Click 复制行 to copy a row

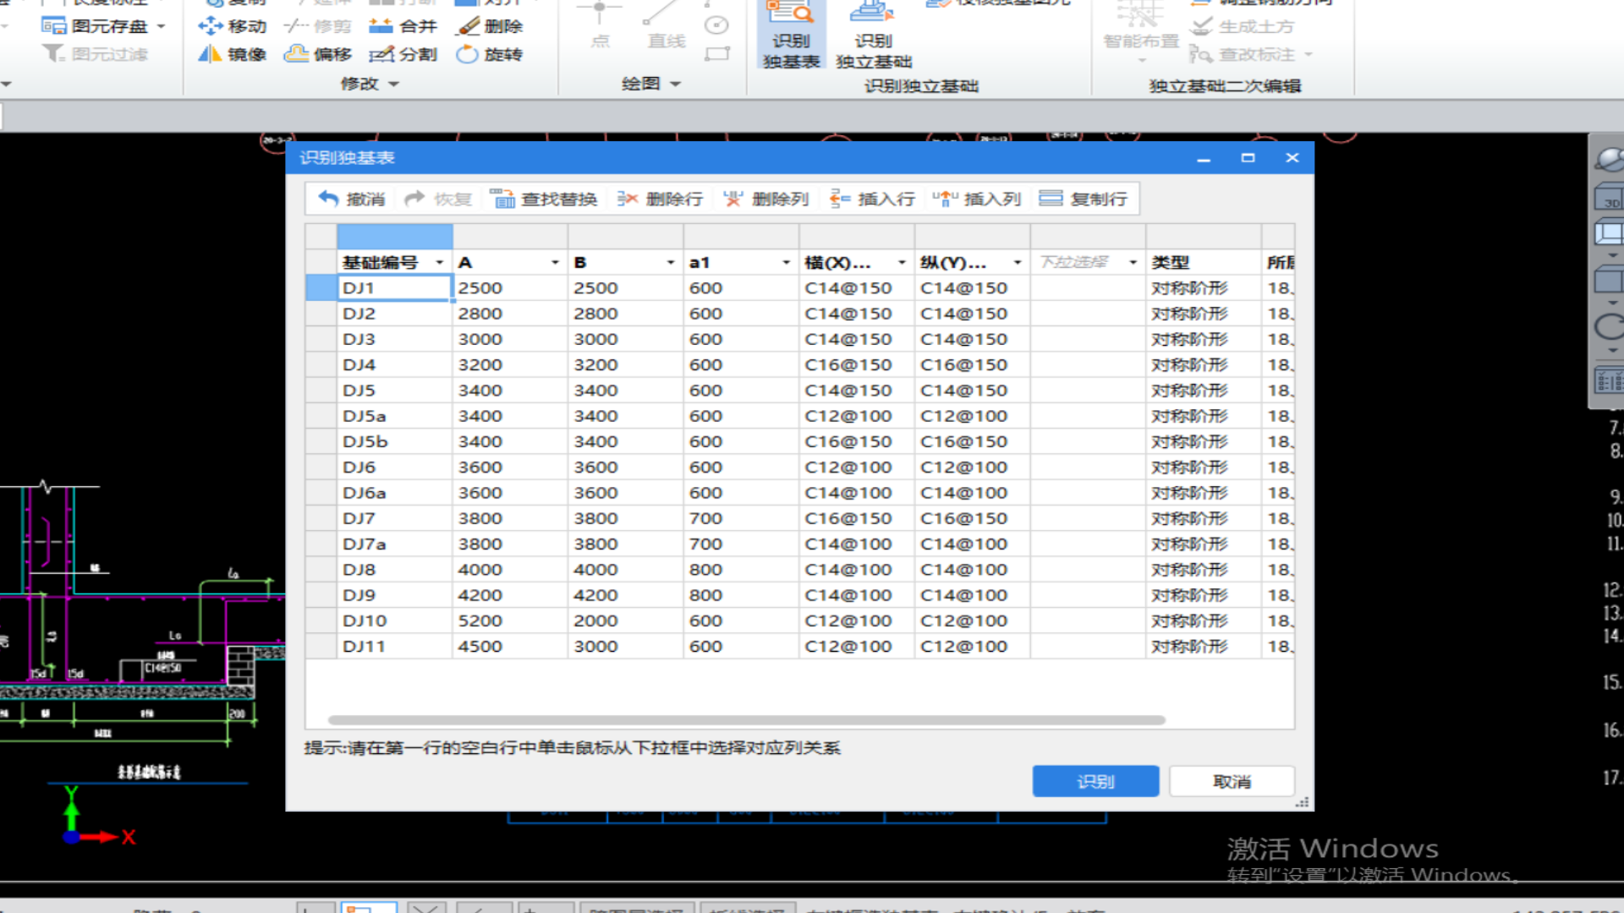click(x=1084, y=199)
